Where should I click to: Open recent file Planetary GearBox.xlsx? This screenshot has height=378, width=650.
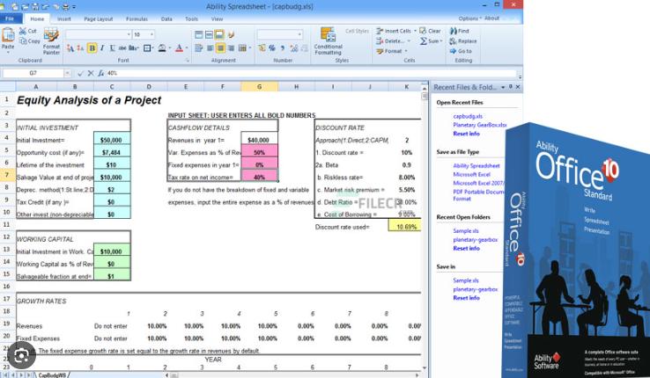(480, 125)
